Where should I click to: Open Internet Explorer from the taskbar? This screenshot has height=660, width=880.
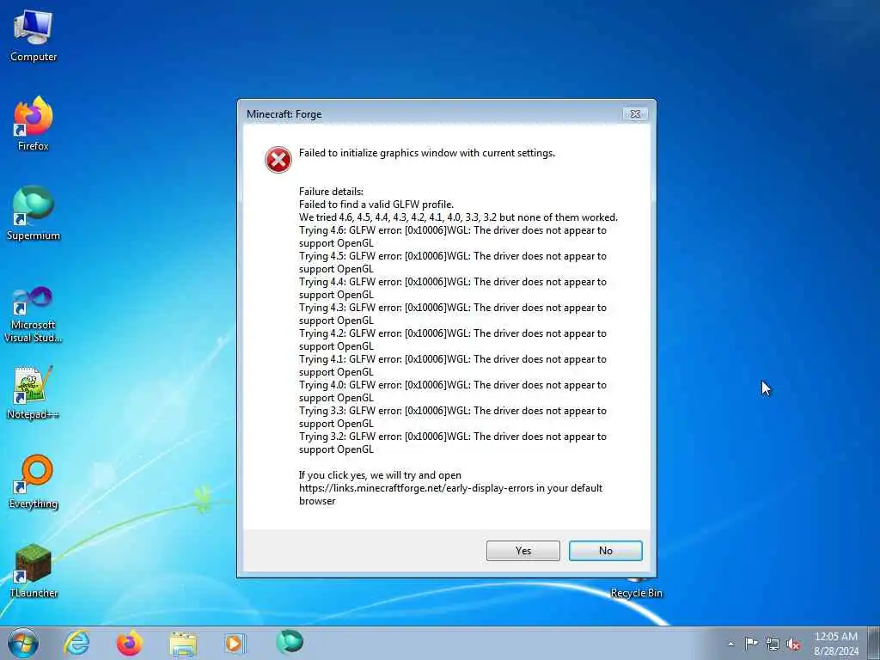(x=76, y=643)
